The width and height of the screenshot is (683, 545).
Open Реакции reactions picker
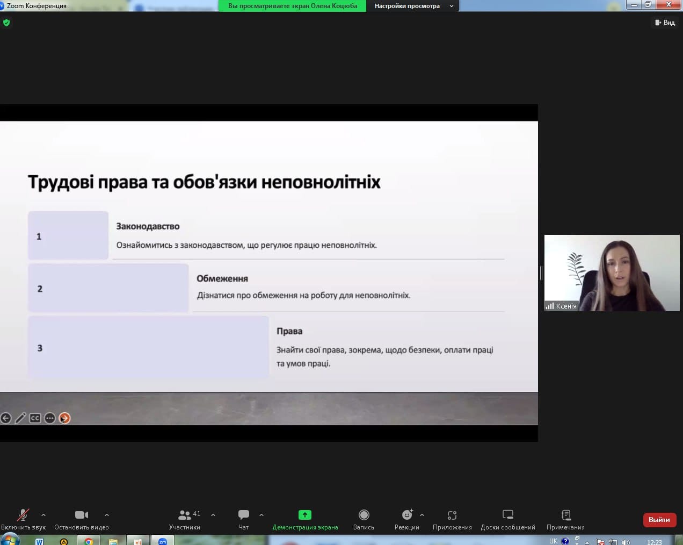[407, 519]
